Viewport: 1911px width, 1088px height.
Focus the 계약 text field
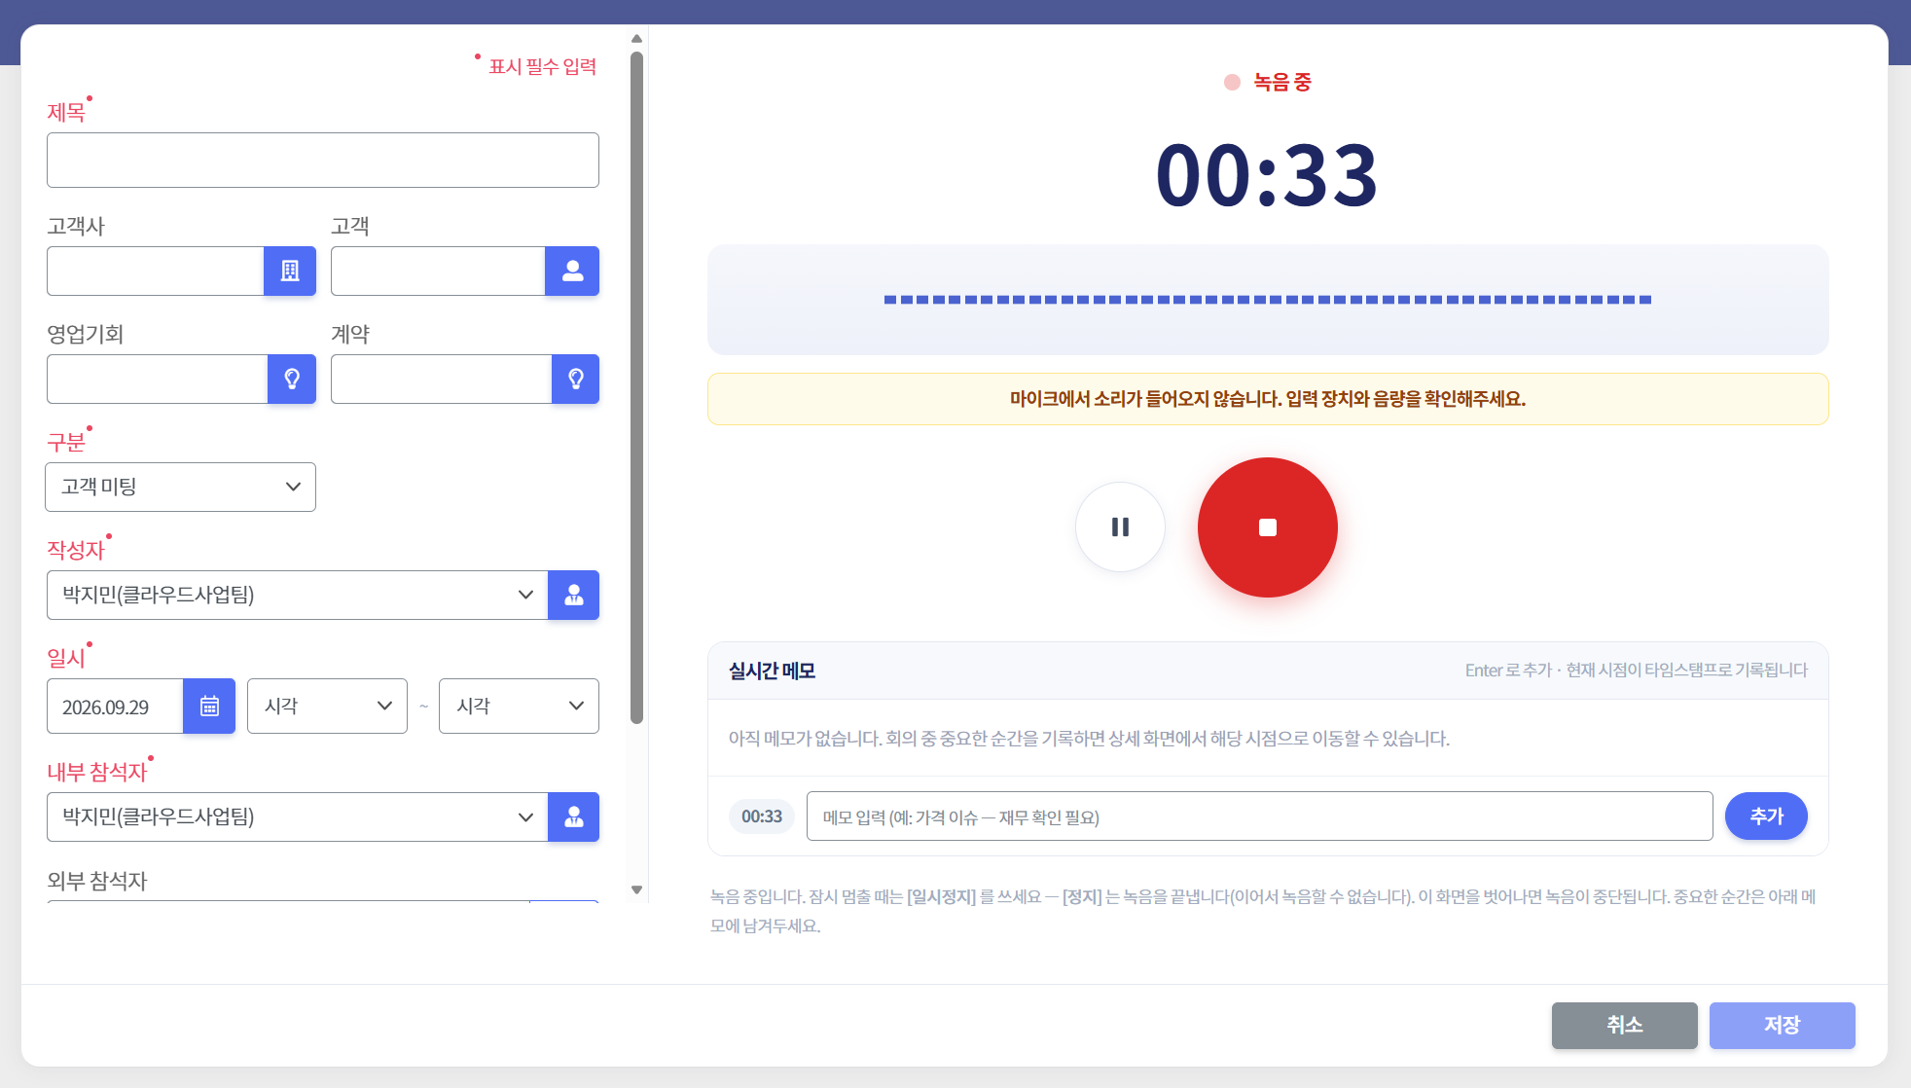(441, 379)
